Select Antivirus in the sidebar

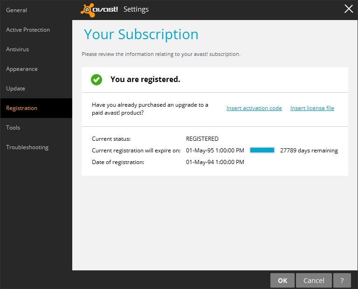tap(18, 49)
